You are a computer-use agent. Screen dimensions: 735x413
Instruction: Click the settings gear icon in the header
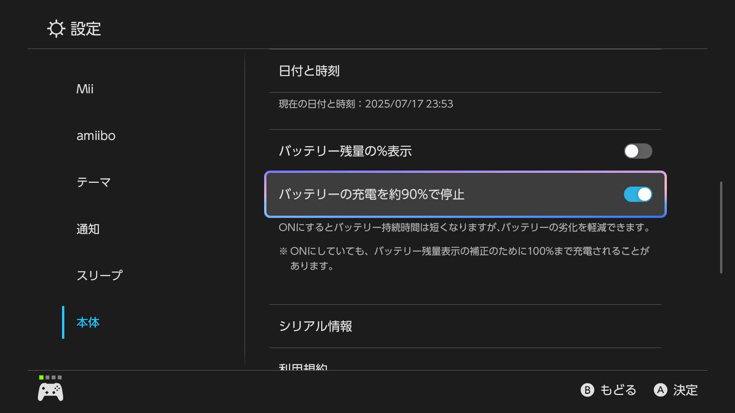coord(56,29)
